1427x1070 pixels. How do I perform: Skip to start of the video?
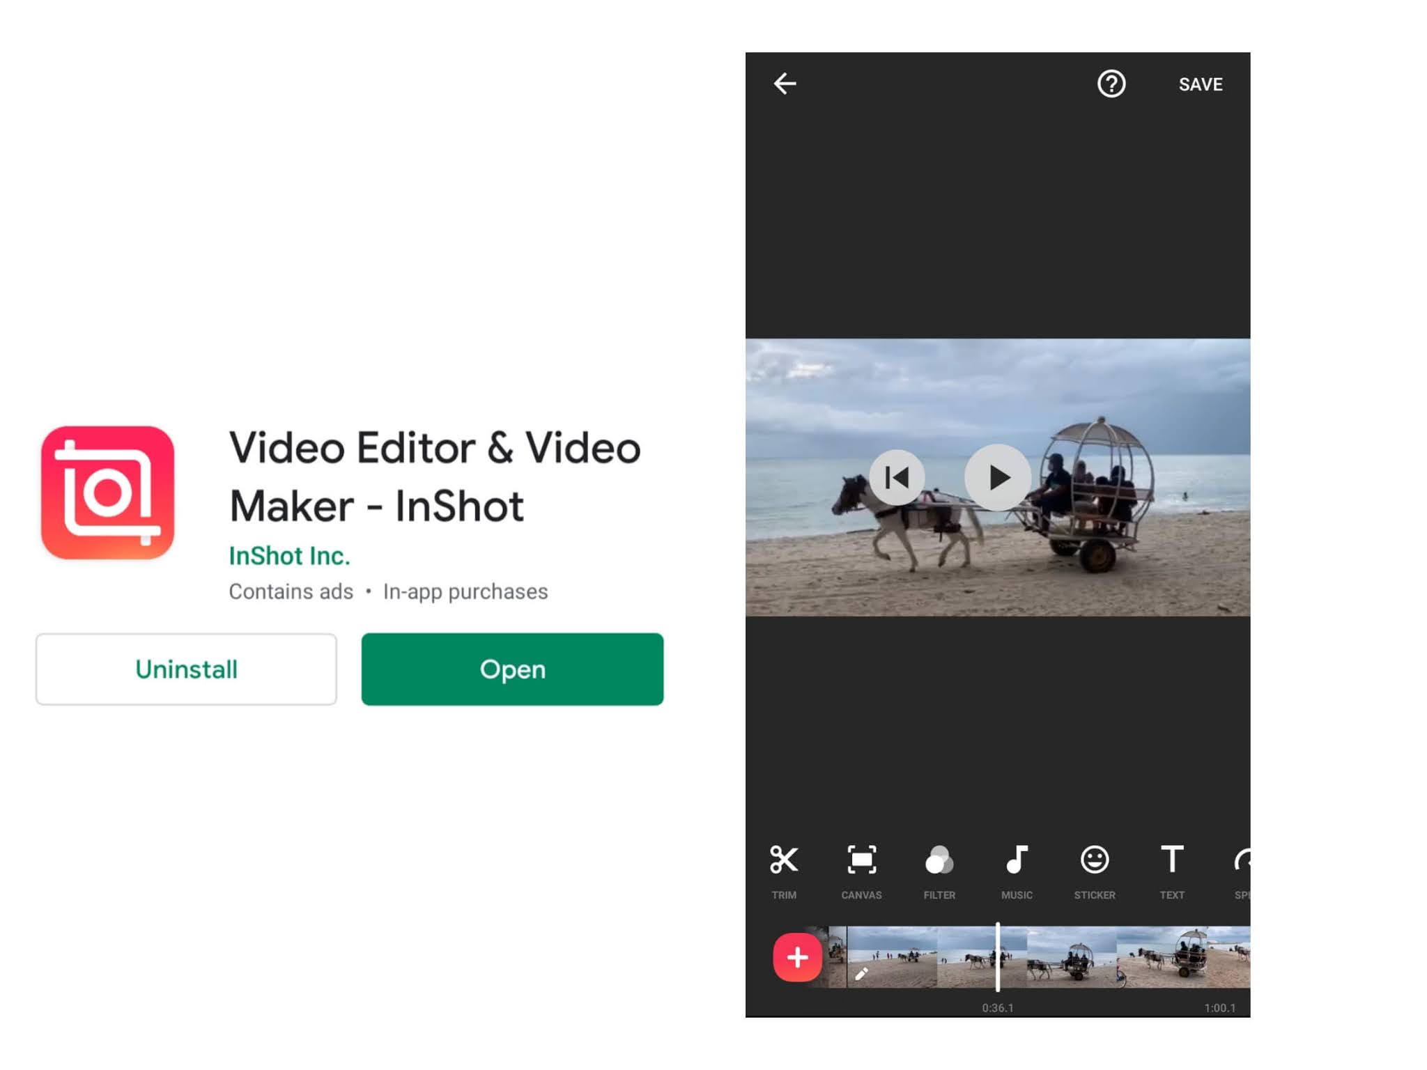897,477
